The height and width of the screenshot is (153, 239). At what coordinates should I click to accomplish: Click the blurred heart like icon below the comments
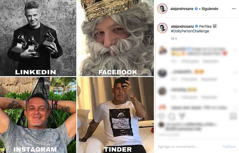161,116
